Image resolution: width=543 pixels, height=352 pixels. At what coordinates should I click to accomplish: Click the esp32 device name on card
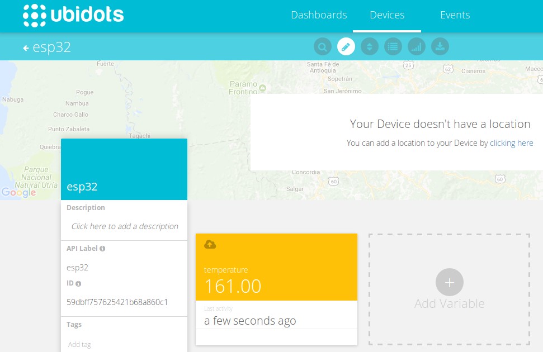pyautogui.click(x=82, y=187)
